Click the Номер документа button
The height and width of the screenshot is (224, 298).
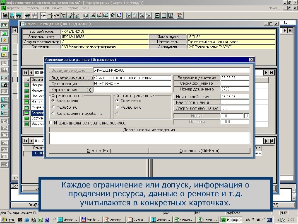click(x=197, y=89)
